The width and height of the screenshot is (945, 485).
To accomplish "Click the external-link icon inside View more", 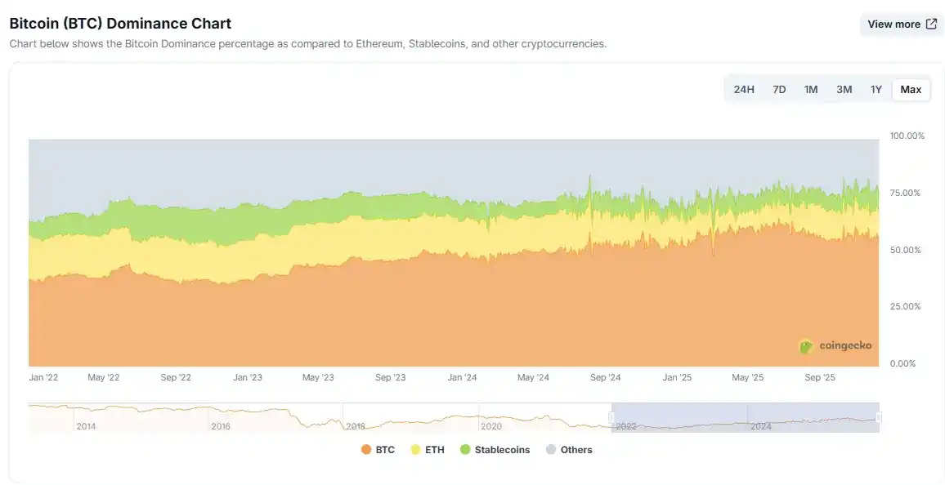I will click(x=931, y=24).
